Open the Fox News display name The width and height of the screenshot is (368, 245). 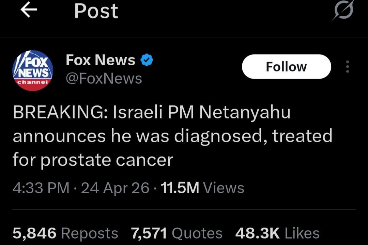click(101, 60)
